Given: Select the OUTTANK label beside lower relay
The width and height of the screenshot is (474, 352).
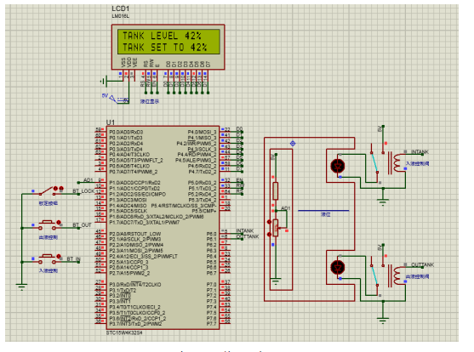Looking at the screenshot, I should point(423,265).
